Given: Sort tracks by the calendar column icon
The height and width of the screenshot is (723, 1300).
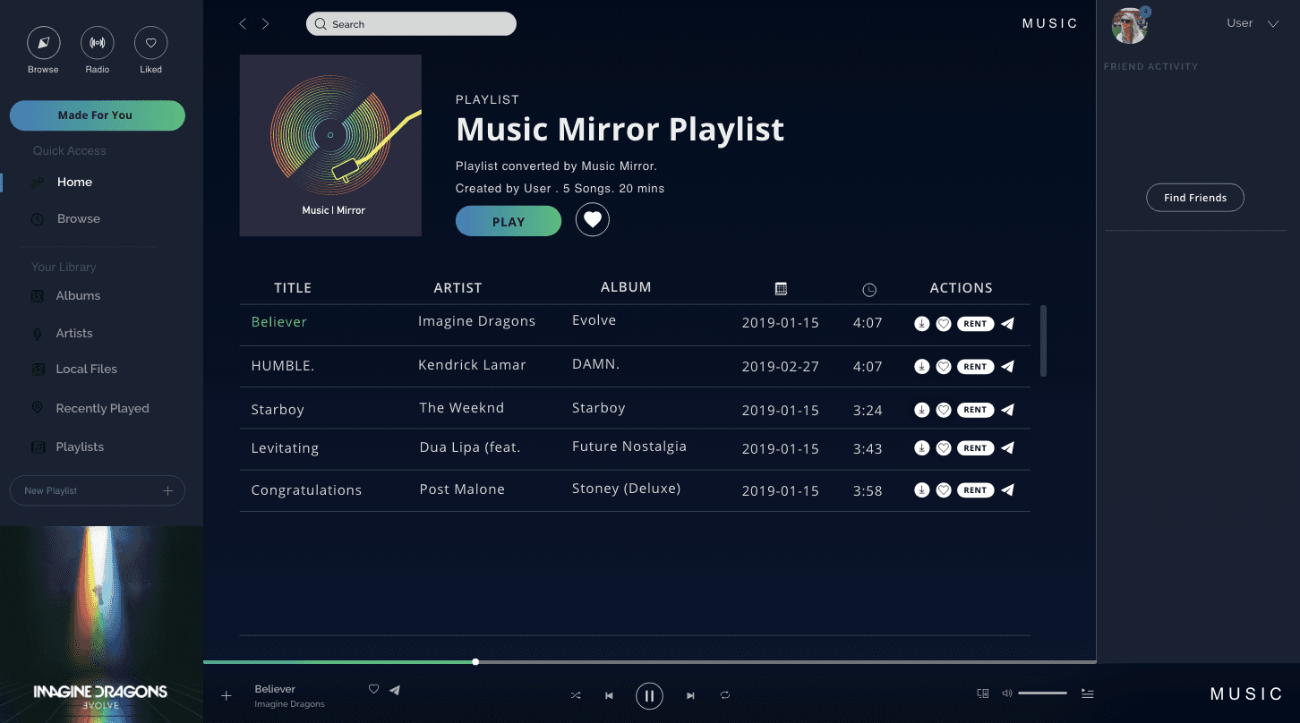Looking at the screenshot, I should tap(781, 288).
